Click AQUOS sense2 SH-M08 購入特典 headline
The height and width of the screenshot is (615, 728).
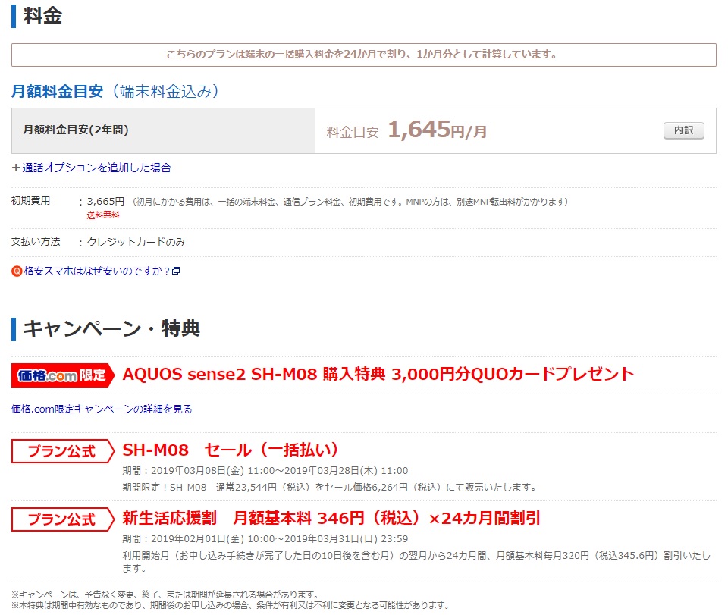tap(378, 374)
